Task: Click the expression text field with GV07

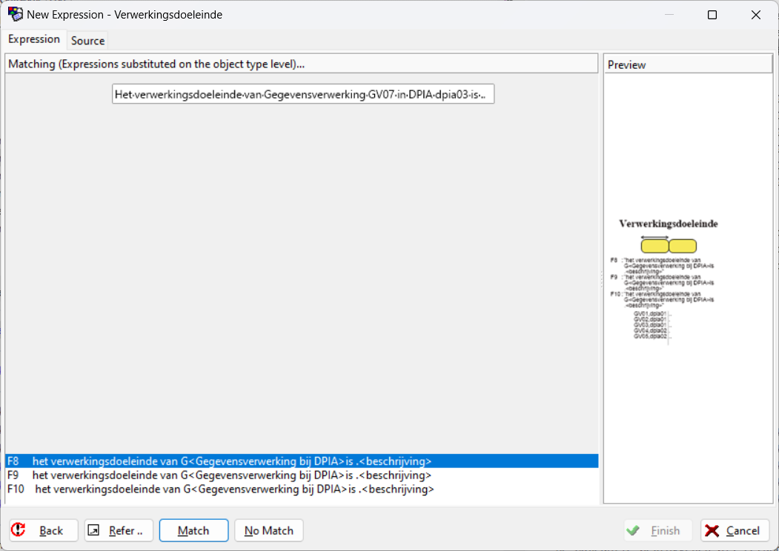Action: [x=302, y=95]
